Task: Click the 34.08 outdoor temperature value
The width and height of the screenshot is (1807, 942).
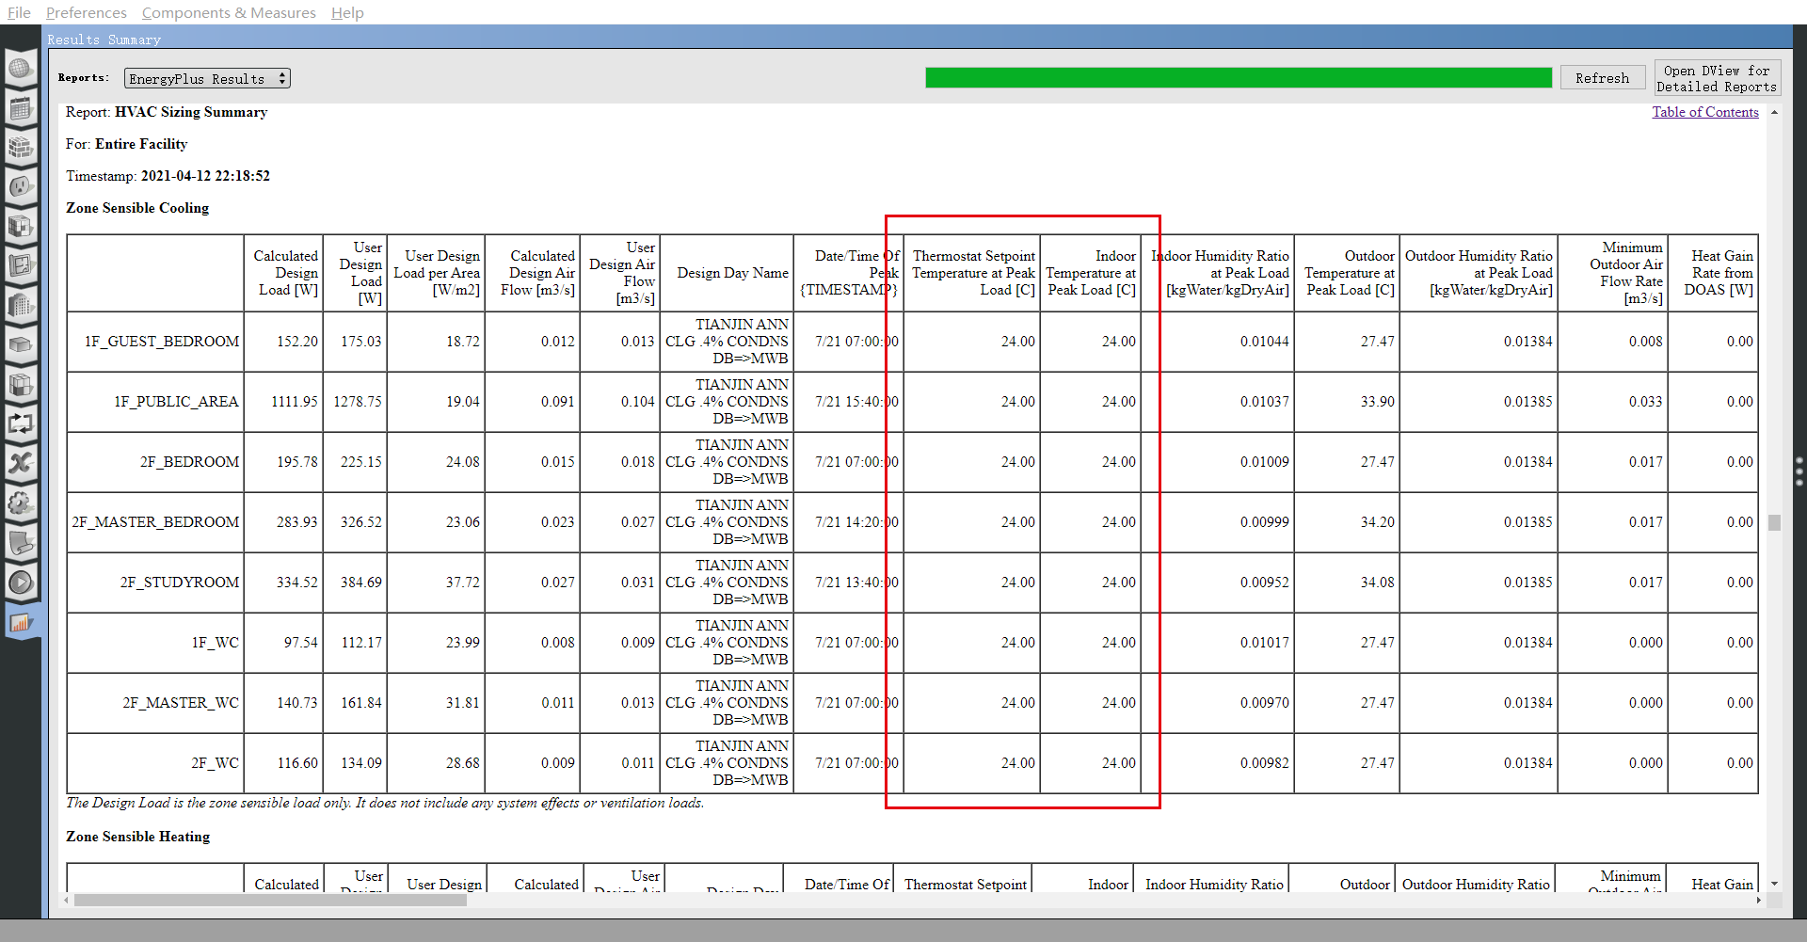Action: pyautogui.click(x=1377, y=583)
